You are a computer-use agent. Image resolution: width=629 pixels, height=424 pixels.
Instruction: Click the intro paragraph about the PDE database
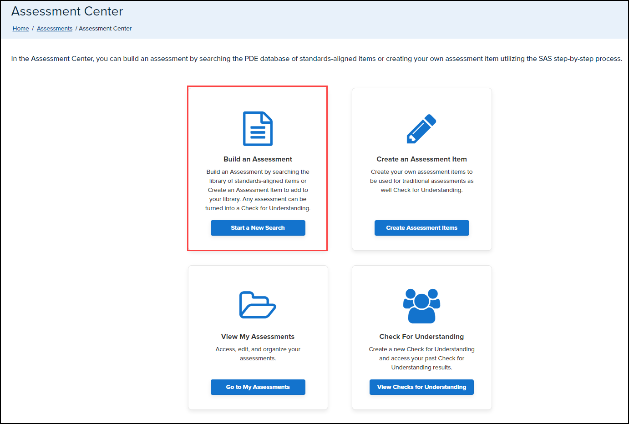(x=316, y=59)
